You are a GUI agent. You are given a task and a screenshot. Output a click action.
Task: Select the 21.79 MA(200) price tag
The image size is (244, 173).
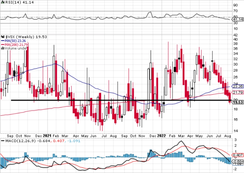point(238,92)
